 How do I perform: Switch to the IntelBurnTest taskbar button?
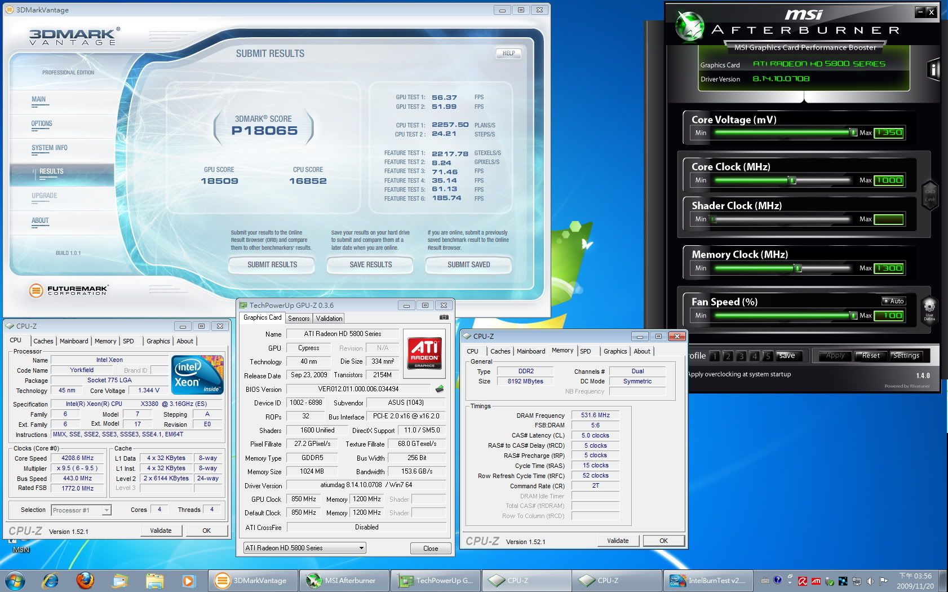click(x=708, y=580)
